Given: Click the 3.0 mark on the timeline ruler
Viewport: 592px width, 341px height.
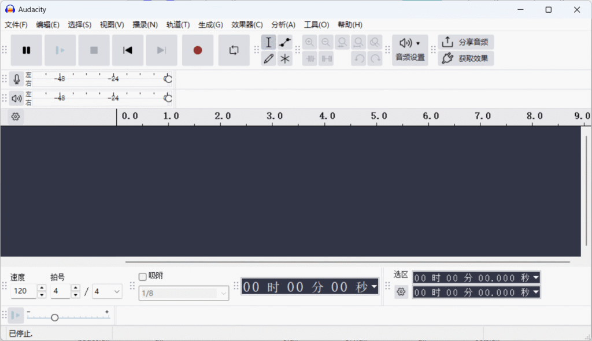Looking at the screenshot, I should 275,116.
